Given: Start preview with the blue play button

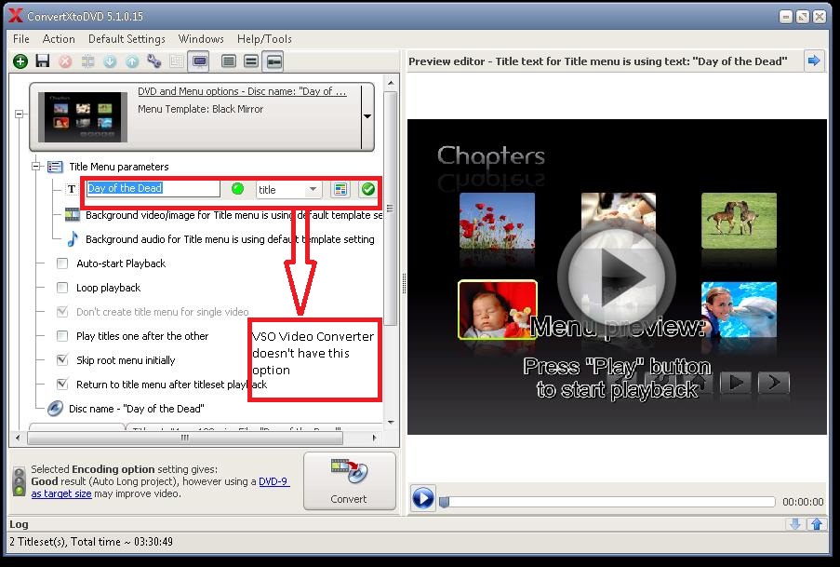Looking at the screenshot, I should pyautogui.click(x=423, y=498).
